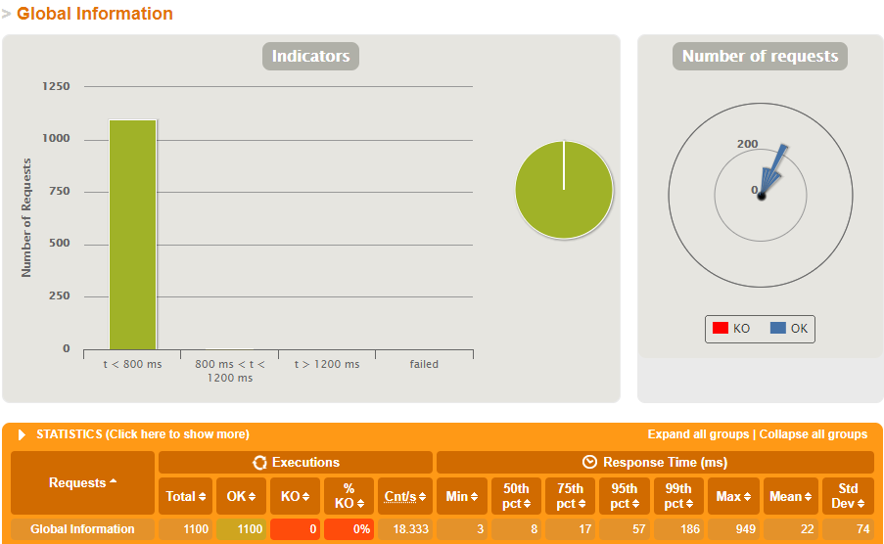
Task: Toggle OK series in chart legend
Action: click(x=789, y=329)
